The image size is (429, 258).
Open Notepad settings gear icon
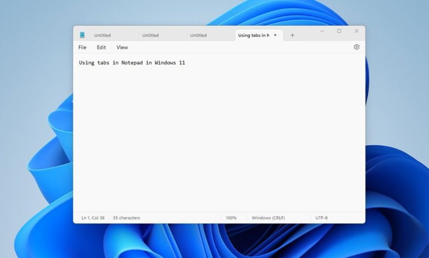coord(356,47)
